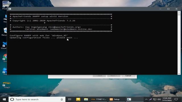182x102 pixels.
Task: Click the microphone icon in search box
Action: 62,99
